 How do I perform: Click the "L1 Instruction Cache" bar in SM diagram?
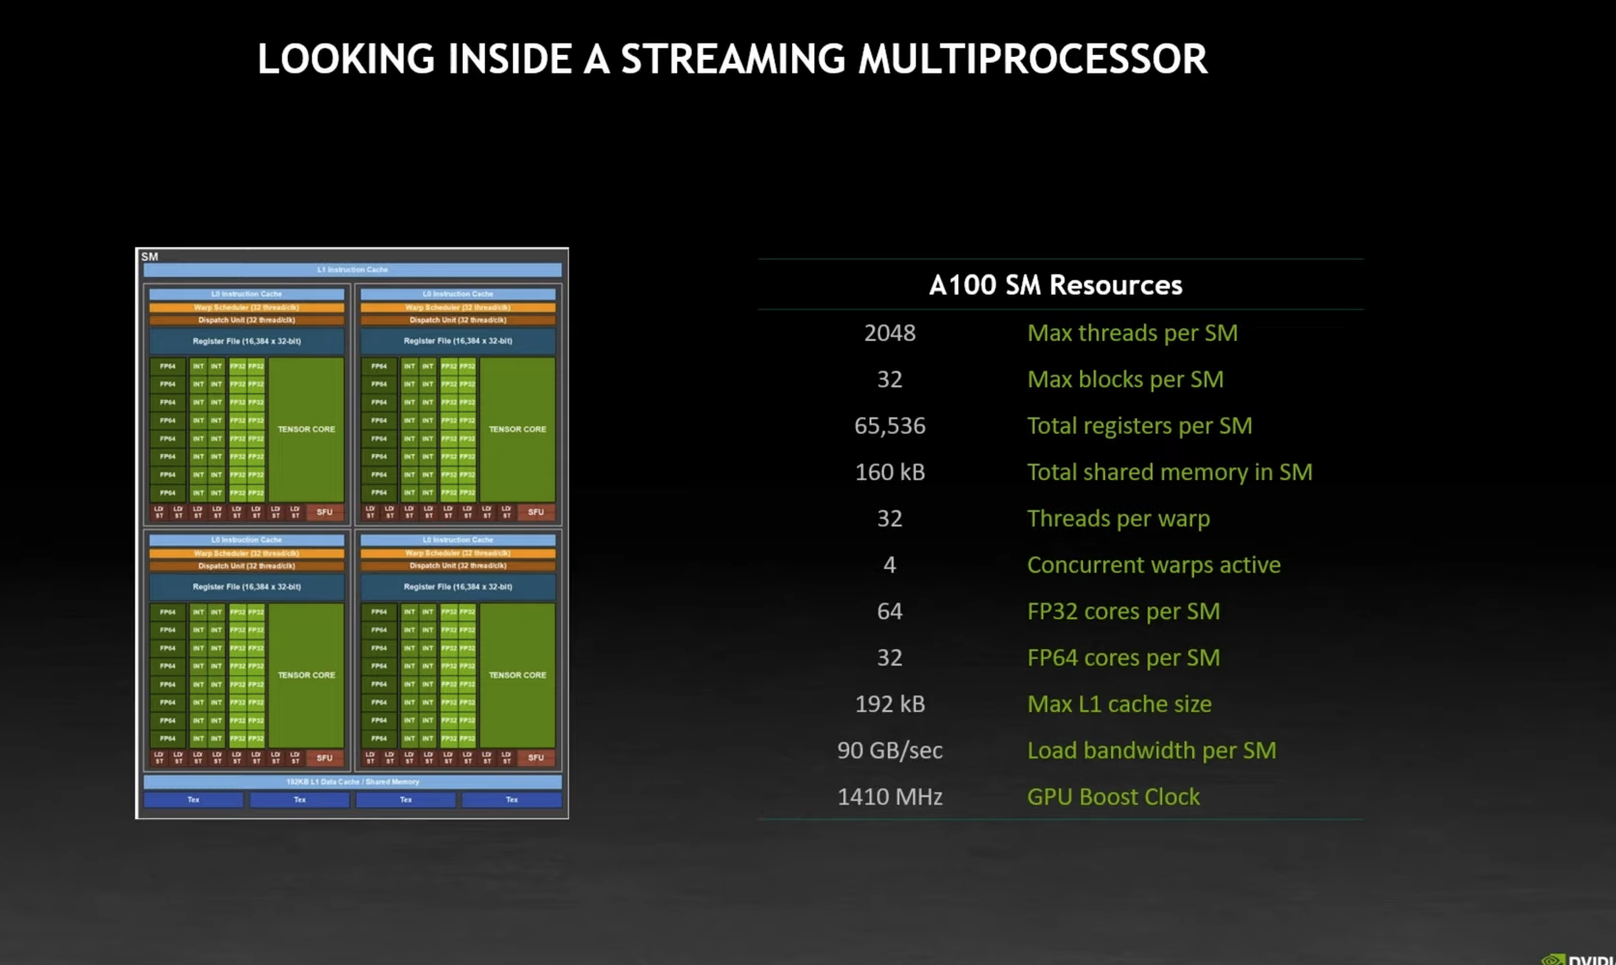pos(353,270)
